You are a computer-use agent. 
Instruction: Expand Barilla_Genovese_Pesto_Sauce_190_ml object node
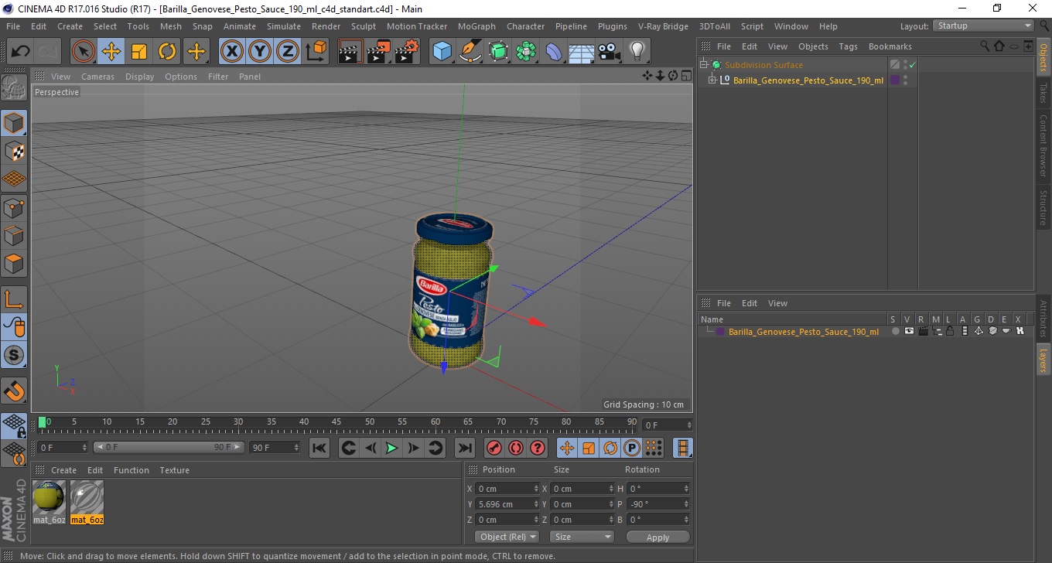712,80
